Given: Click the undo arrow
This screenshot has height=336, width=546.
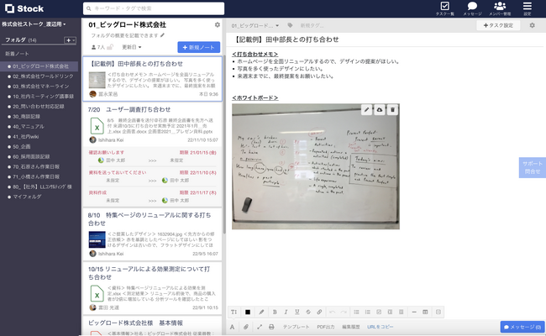Looking at the screenshot, I should pyautogui.click(x=332, y=312).
